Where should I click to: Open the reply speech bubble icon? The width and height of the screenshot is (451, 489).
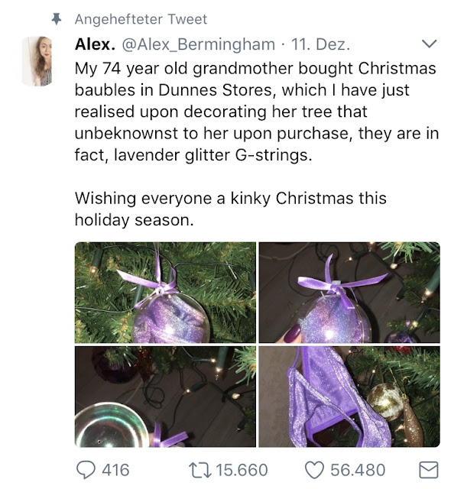[86, 470]
